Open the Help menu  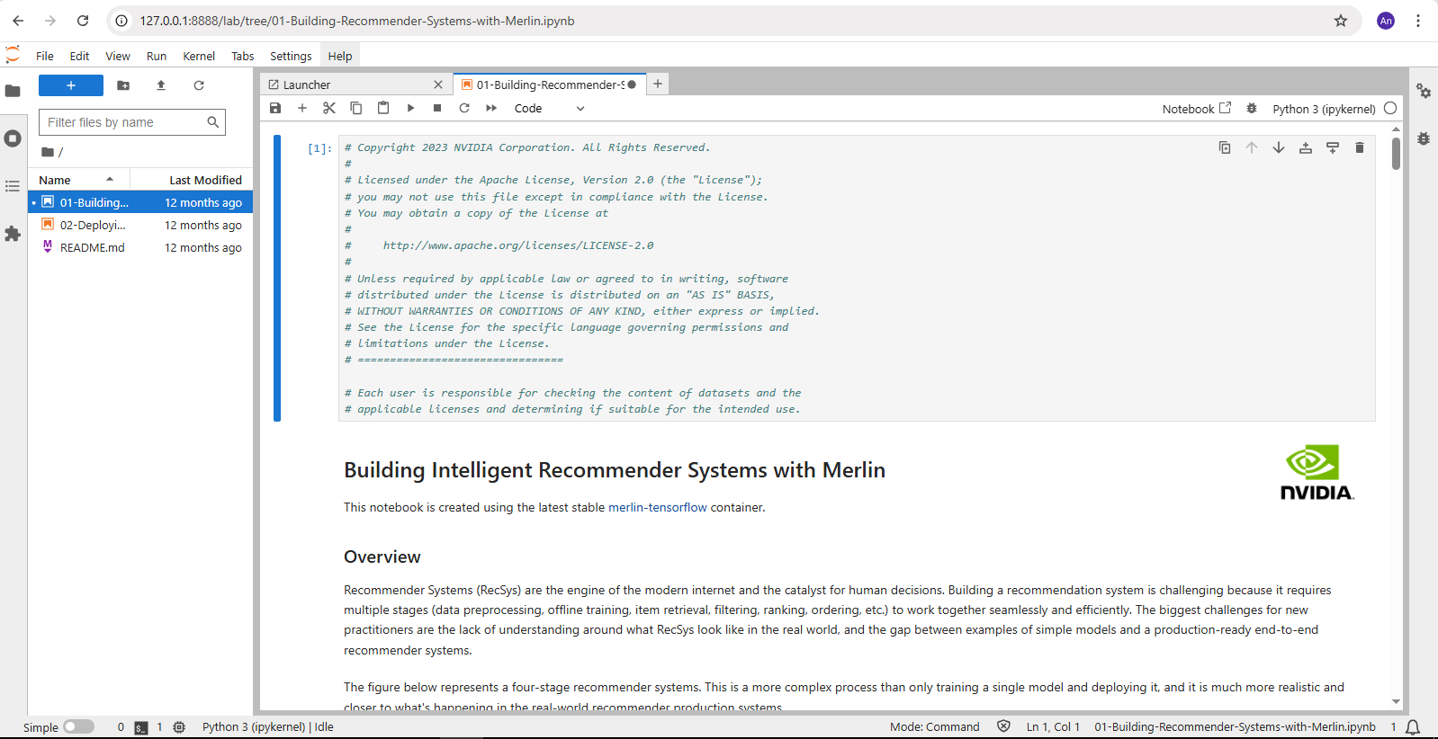pos(340,56)
